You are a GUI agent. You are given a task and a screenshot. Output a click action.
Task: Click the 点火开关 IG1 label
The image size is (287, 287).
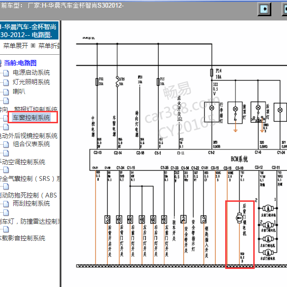point(180,109)
